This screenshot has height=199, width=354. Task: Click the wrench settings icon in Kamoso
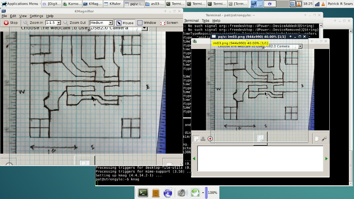325,139
